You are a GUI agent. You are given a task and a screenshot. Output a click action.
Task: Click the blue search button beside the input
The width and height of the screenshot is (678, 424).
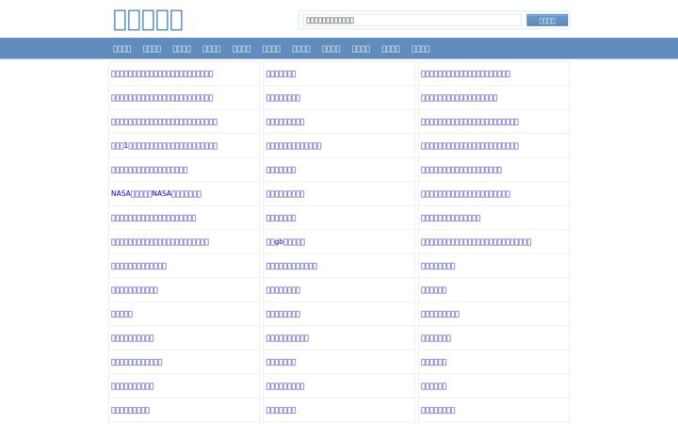click(x=547, y=21)
